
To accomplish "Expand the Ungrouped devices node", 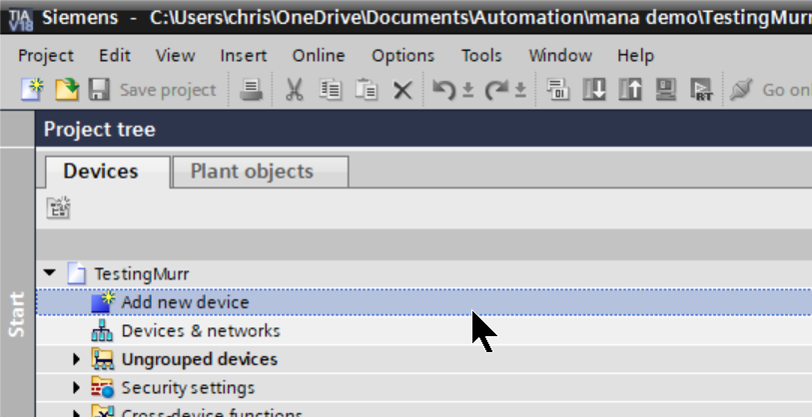I will point(76,358).
